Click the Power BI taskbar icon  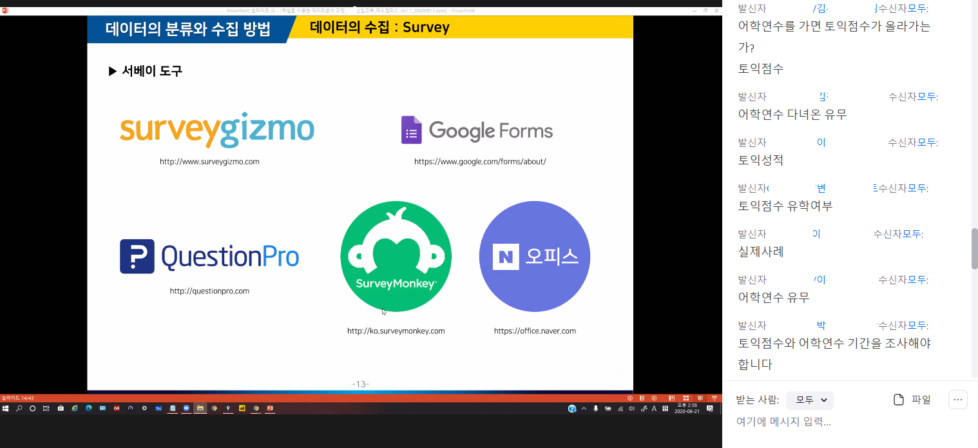(x=242, y=408)
